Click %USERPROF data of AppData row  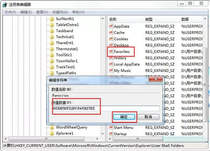coord(192,26)
